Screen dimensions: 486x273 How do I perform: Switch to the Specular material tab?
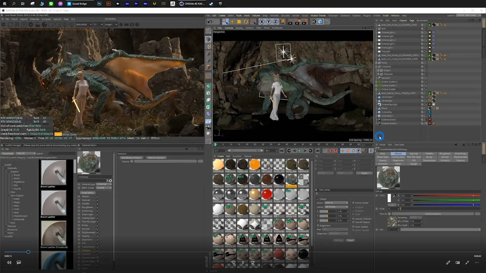(x=414, y=154)
